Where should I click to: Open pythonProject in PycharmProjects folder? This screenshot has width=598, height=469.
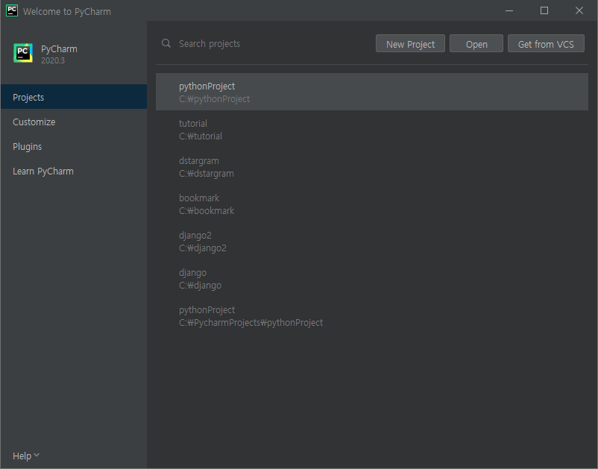tap(372, 316)
